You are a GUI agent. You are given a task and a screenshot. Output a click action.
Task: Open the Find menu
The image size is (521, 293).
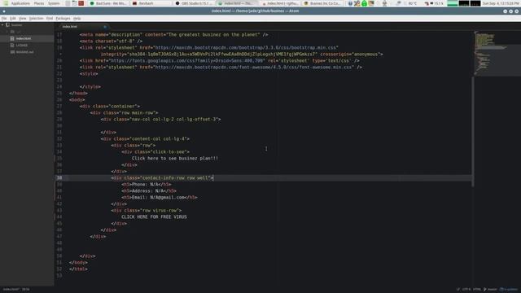click(50, 18)
